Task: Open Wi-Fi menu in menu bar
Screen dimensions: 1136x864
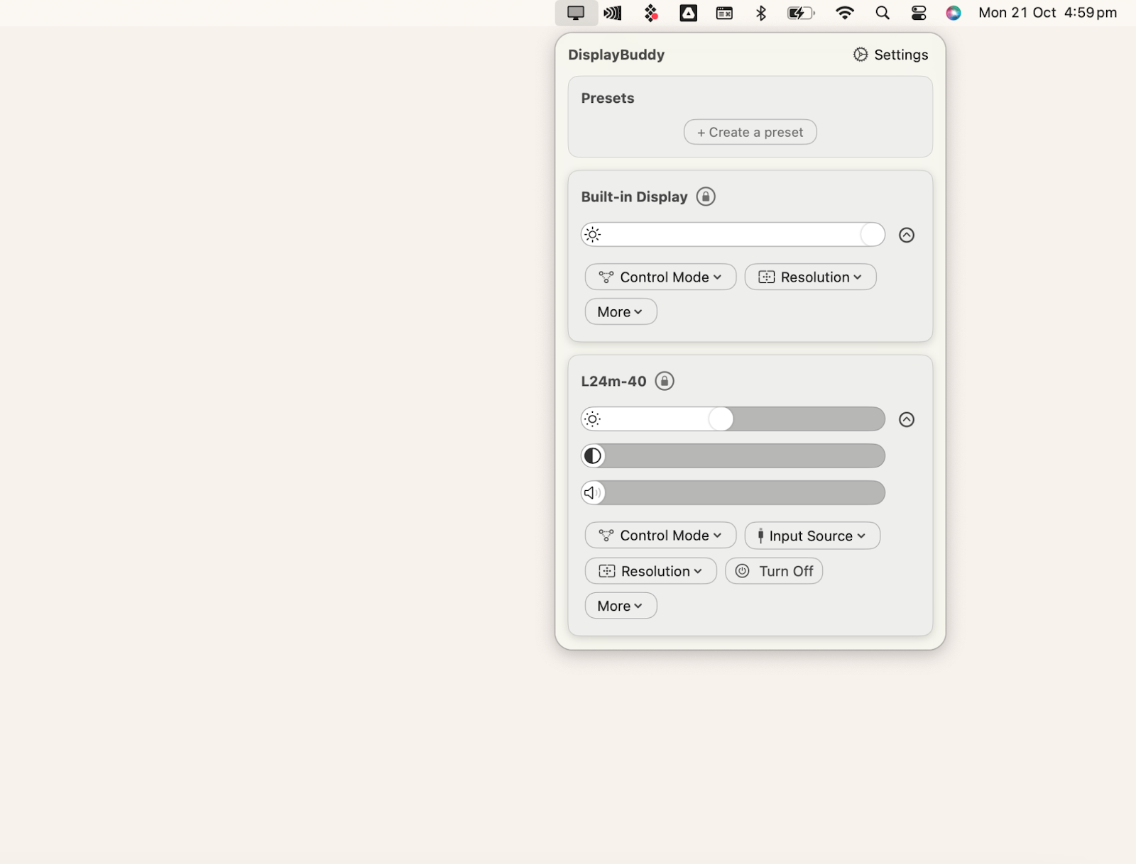Action: coord(845,13)
